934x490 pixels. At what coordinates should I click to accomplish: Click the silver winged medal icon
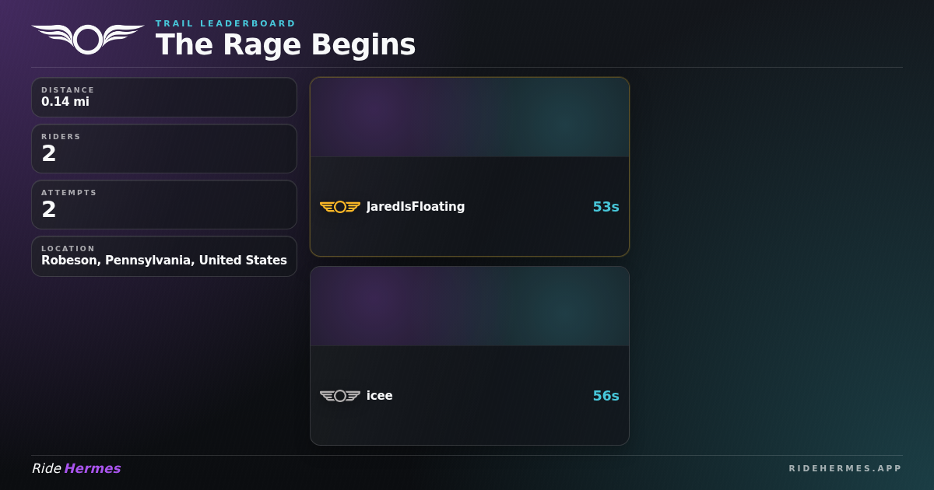point(340,396)
